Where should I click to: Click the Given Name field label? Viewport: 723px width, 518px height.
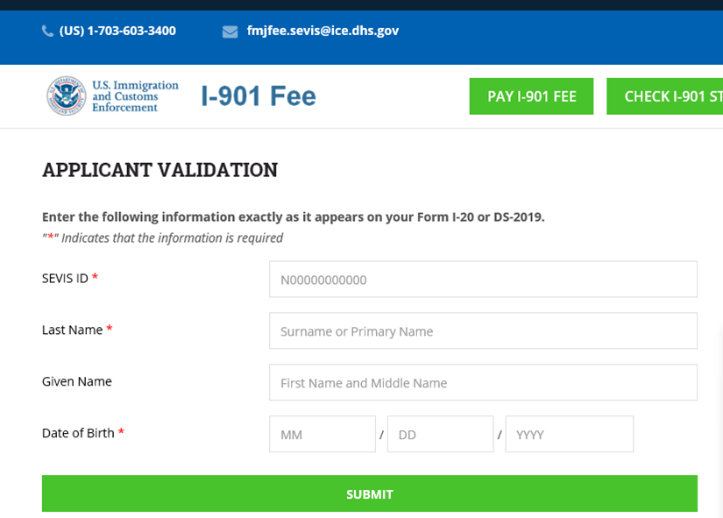click(x=77, y=381)
